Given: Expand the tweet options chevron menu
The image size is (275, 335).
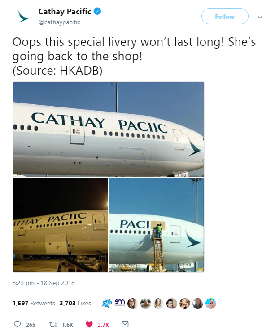Looking at the screenshot, I should coord(260,17).
